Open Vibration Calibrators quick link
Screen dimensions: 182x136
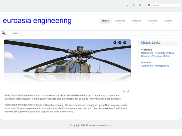[x=147, y=53]
